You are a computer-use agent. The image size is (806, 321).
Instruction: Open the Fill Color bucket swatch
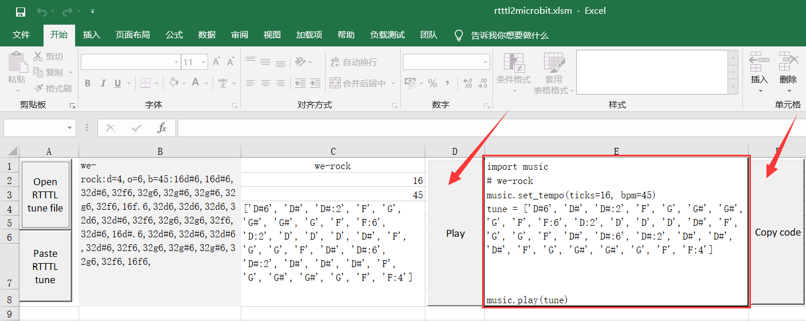pyautogui.click(x=174, y=83)
